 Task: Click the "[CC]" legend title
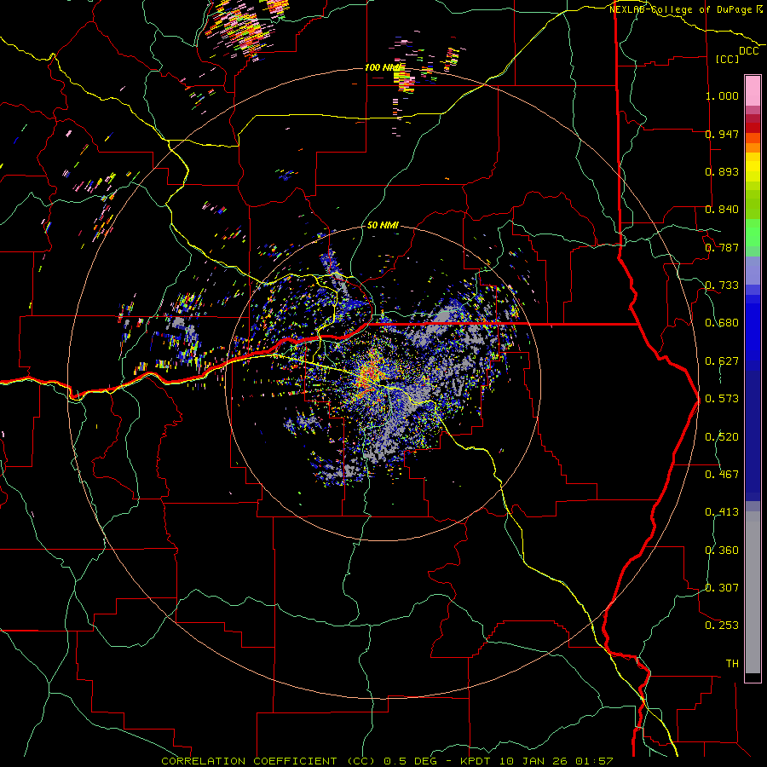pos(728,59)
